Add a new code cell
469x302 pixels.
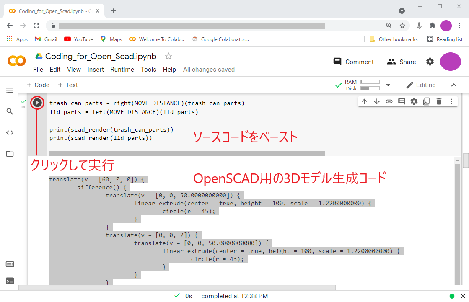[38, 85]
